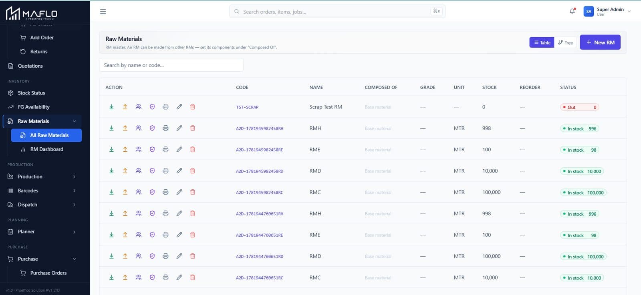Open code link A2D-1781945982458RD

point(260,171)
